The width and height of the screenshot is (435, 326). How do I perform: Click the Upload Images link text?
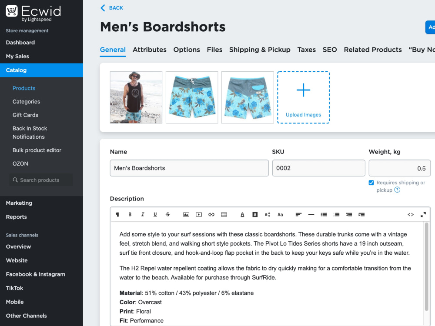point(303,115)
